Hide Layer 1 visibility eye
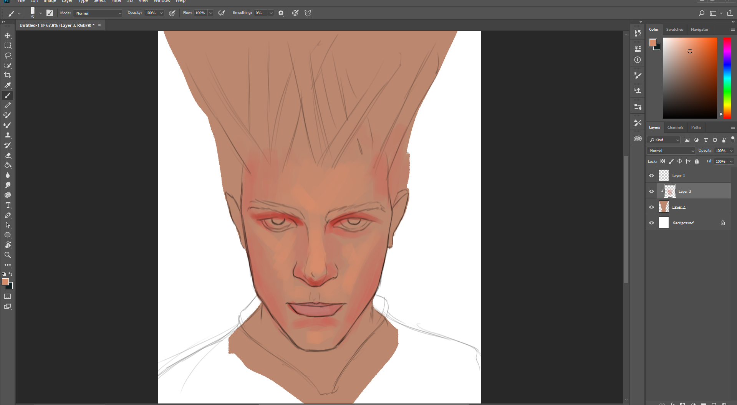Image resolution: width=737 pixels, height=405 pixels. pyautogui.click(x=651, y=176)
